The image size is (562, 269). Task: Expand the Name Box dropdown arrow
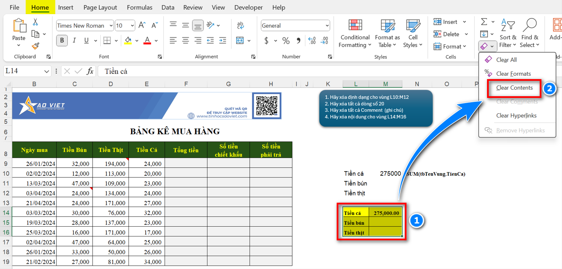(x=47, y=71)
